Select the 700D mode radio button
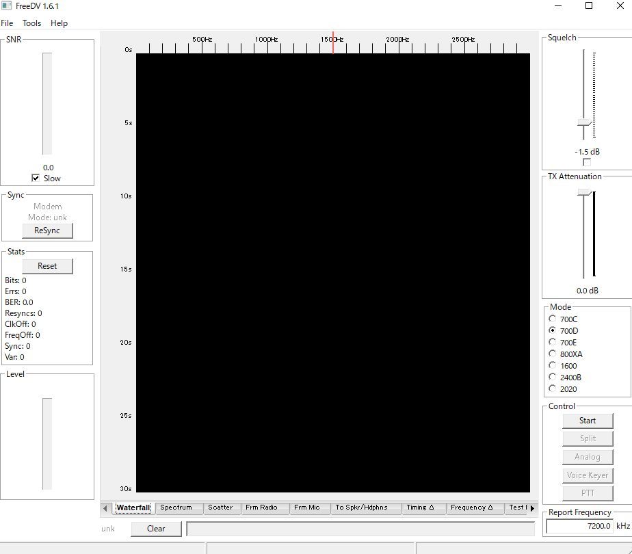This screenshot has width=632, height=554. pos(553,330)
